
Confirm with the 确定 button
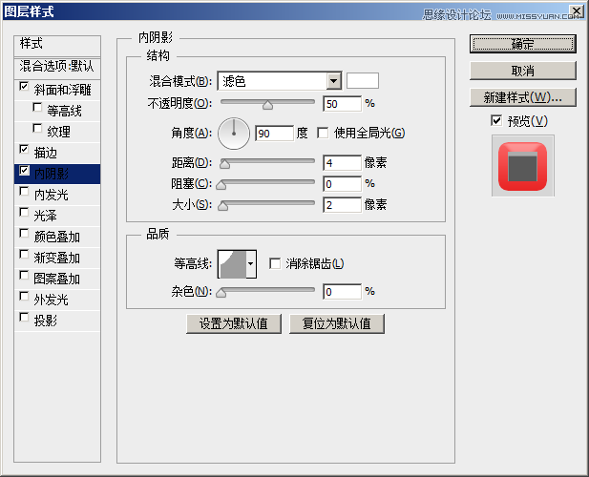pos(522,44)
